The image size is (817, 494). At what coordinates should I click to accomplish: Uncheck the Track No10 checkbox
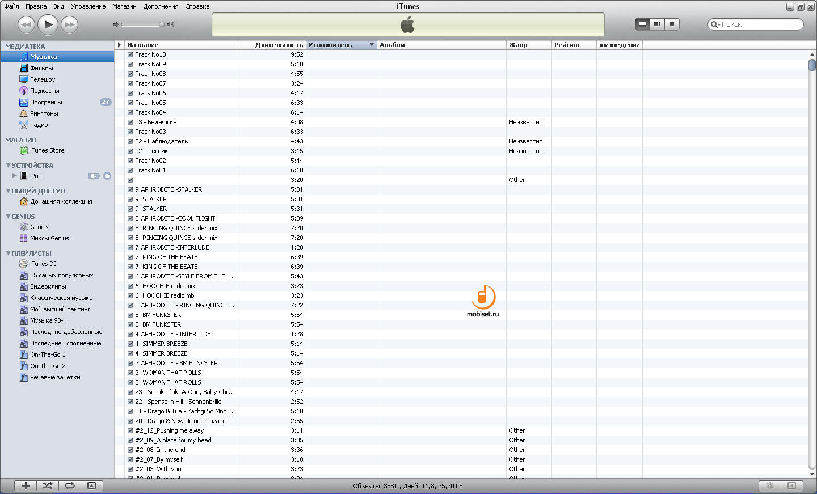click(x=130, y=55)
